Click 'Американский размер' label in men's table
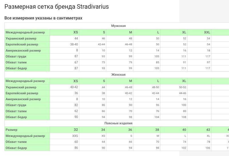Image resolution: width=229 pixels, height=156 pixels. pyautogui.click(x=23, y=50)
